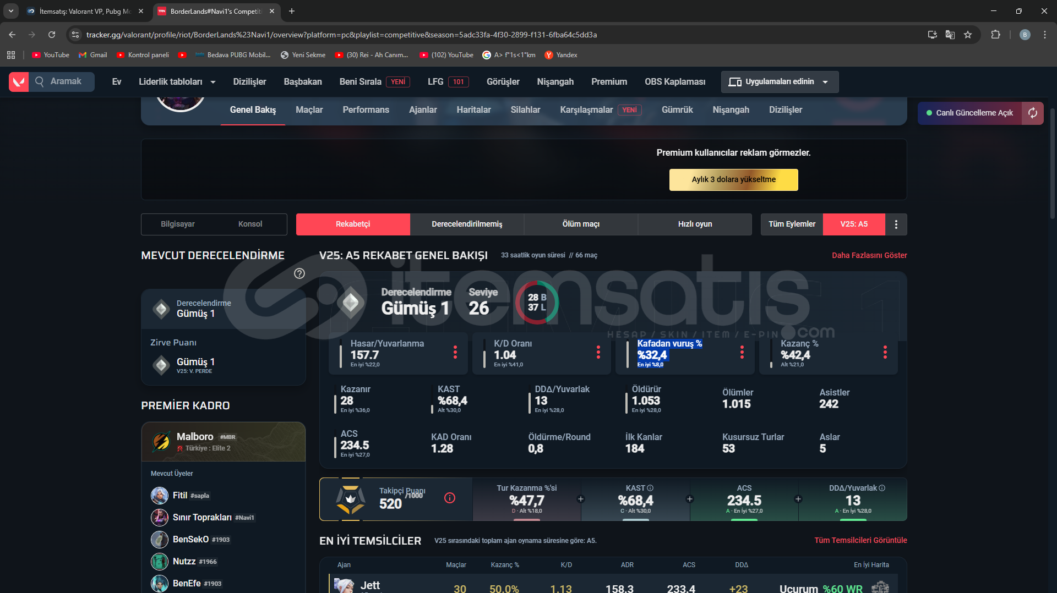Open the Gmail bookmark
This screenshot has width=1057, height=593.
coord(92,55)
